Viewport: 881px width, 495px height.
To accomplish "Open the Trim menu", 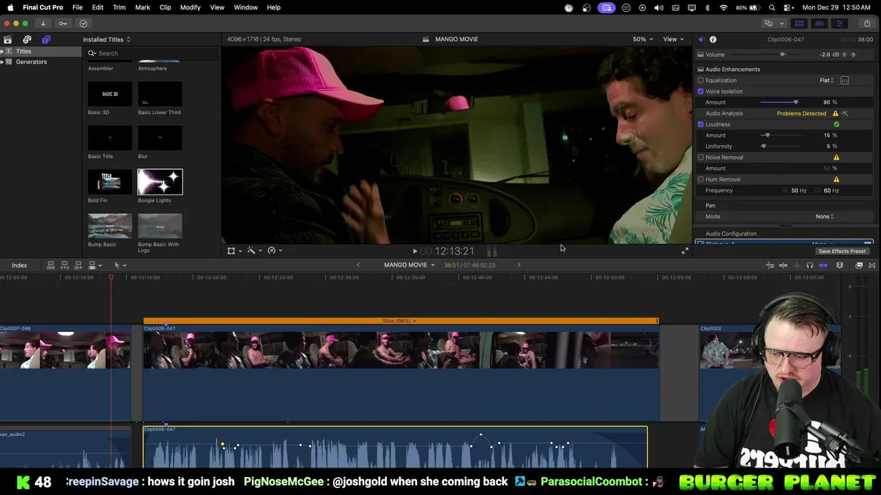I will click(x=119, y=8).
